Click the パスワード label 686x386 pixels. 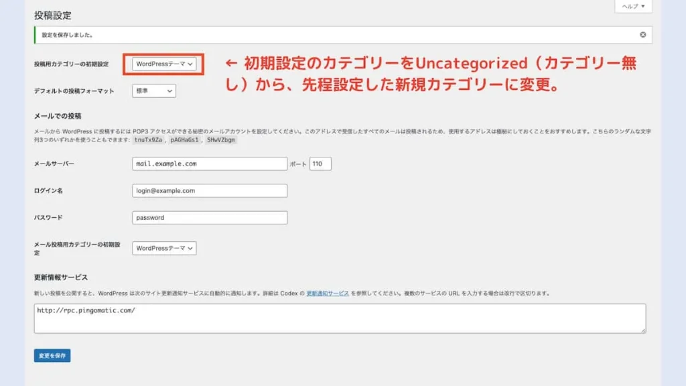point(48,218)
